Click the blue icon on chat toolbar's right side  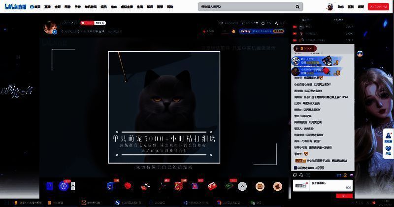tap(339, 175)
